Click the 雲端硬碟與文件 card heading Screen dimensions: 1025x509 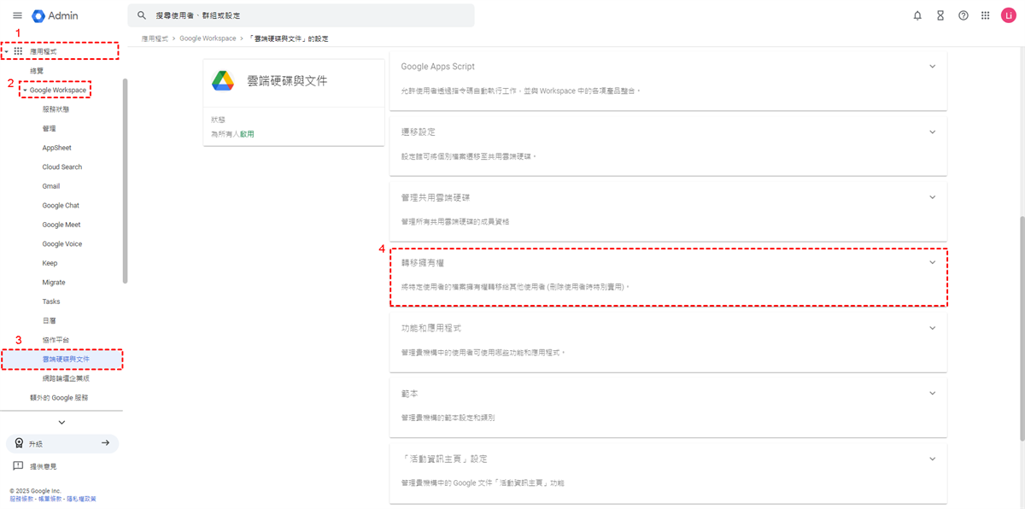point(287,81)
